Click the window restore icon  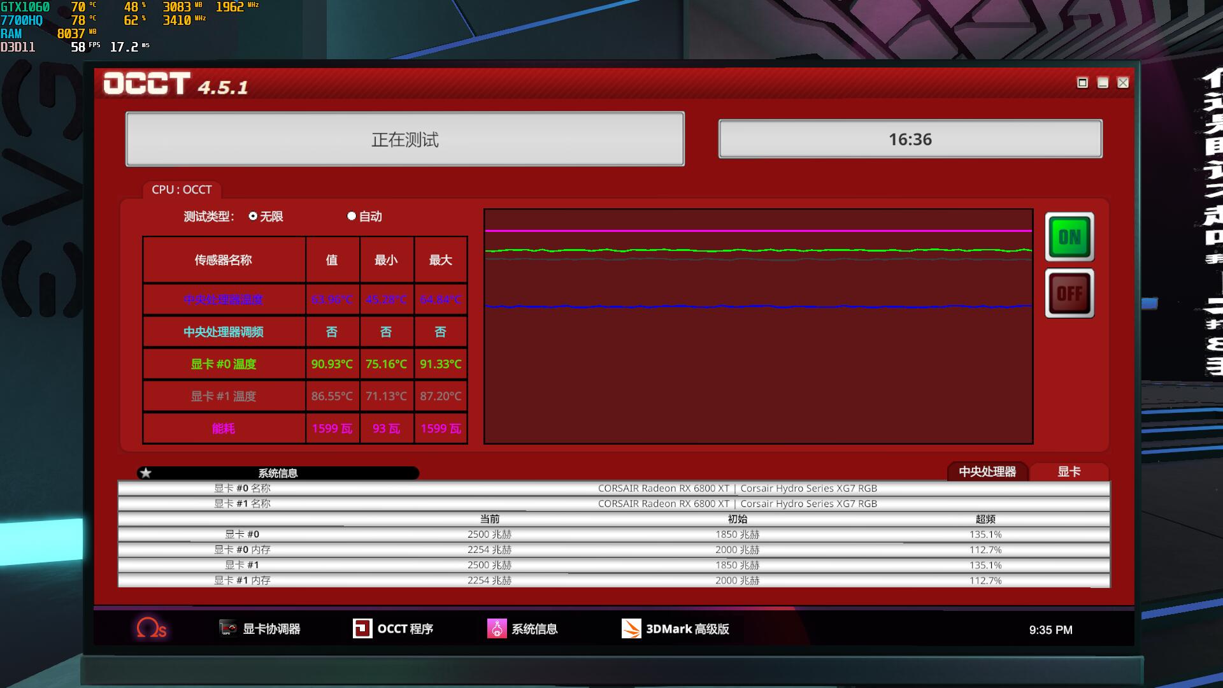pyautogui.click(x=1082, y=83)
